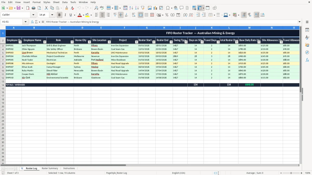Click Insert Hyperlink icon
Image resolution: width=312 pixels, height=175 pixels.
[176, 8]
